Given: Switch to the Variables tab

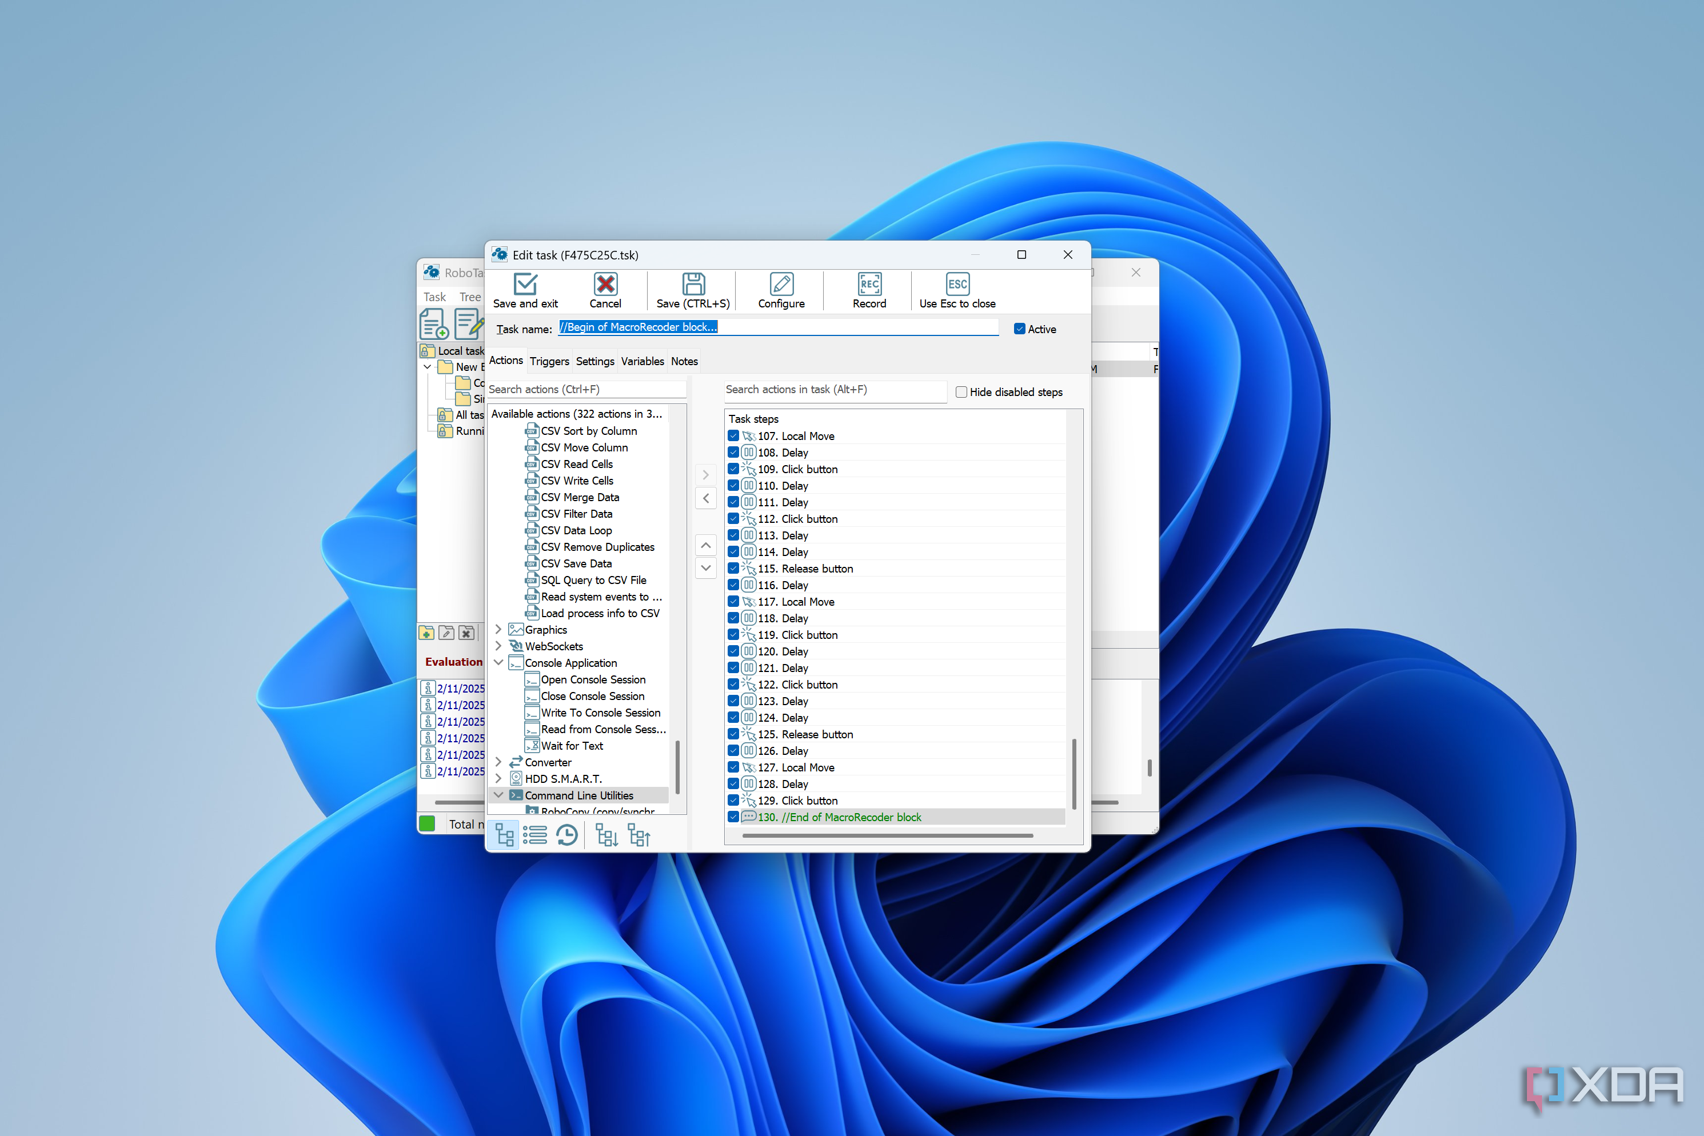Looking at the screenshot, I should 642,361.
